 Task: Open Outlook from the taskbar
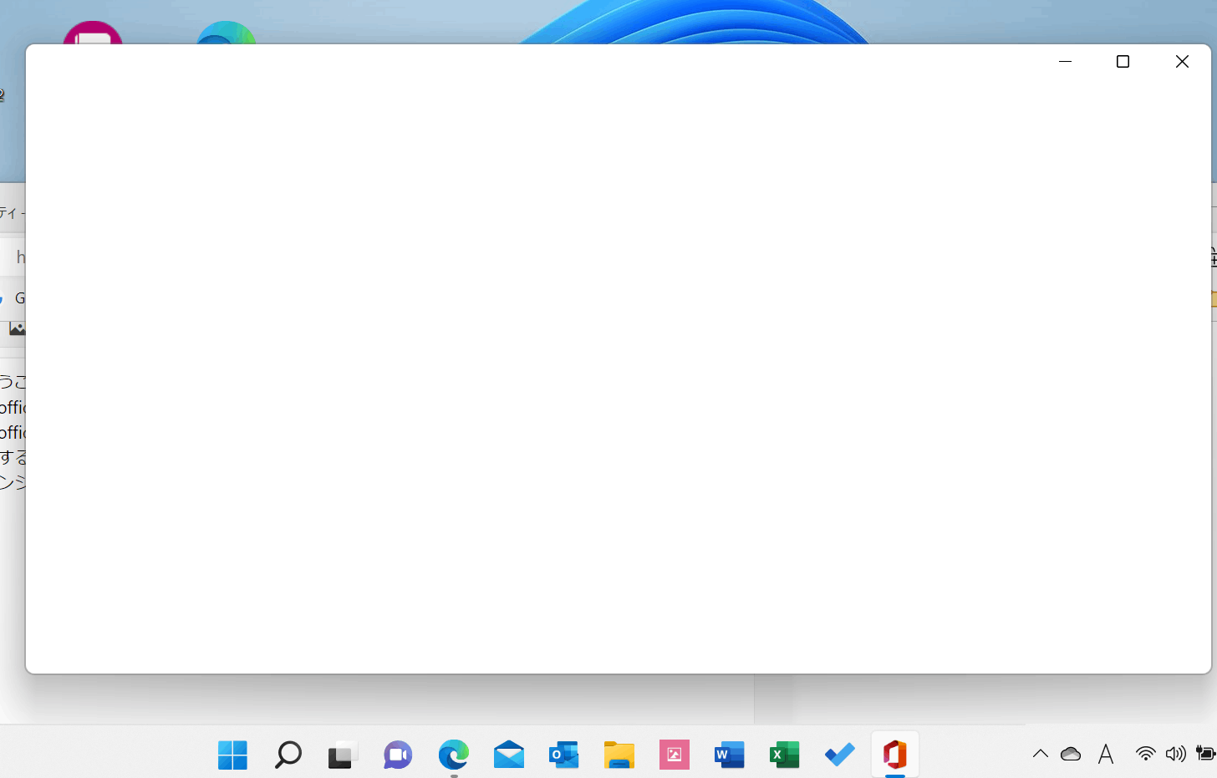pos(563,755)
